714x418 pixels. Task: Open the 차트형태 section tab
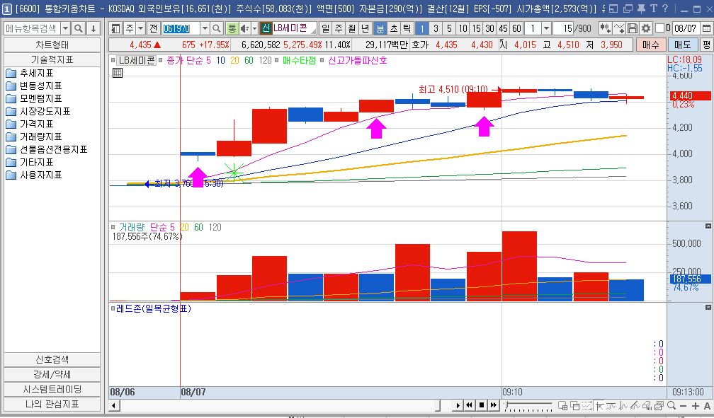pyautogui.click(x=52, y=45)
